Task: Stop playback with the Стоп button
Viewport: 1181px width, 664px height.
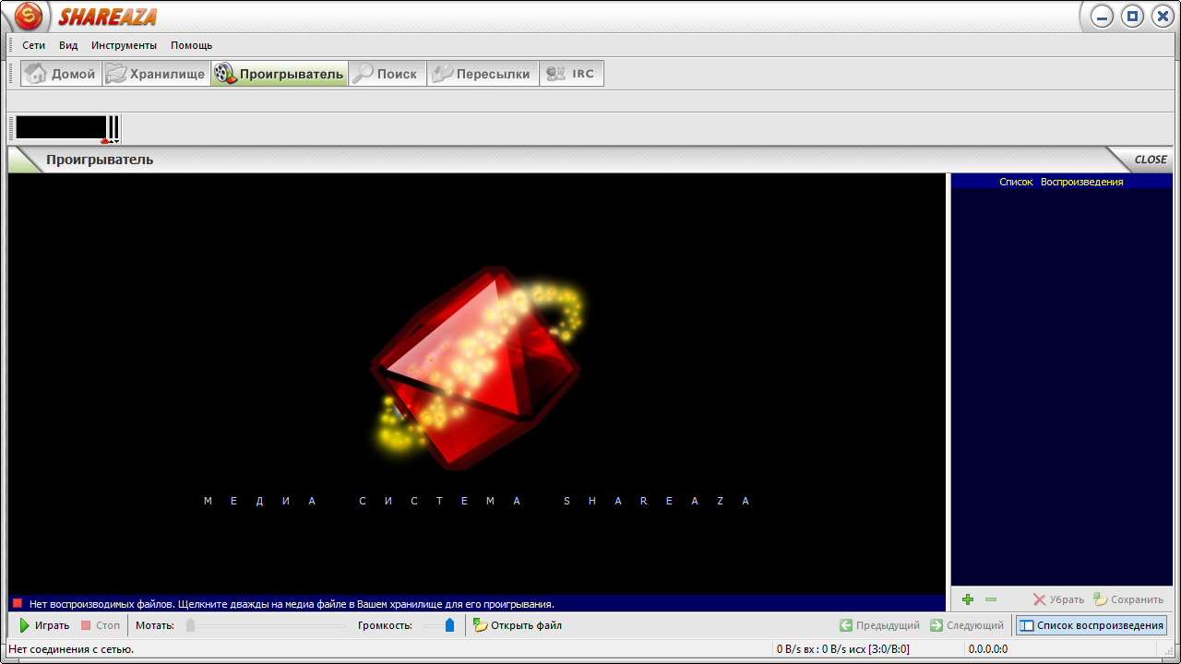Action: [100, 625]
